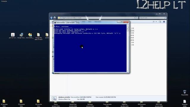
Task: Select the GOD Tauti serverio failai folder label
Action: [159, 105]
